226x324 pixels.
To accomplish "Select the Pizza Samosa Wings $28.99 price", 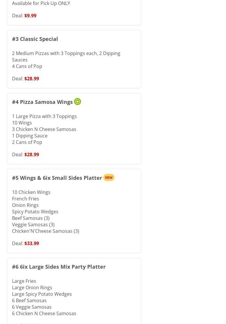I will click(31, 154).
